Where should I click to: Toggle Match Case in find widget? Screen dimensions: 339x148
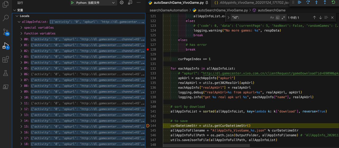pyautogui.click(x=272, y=18)
